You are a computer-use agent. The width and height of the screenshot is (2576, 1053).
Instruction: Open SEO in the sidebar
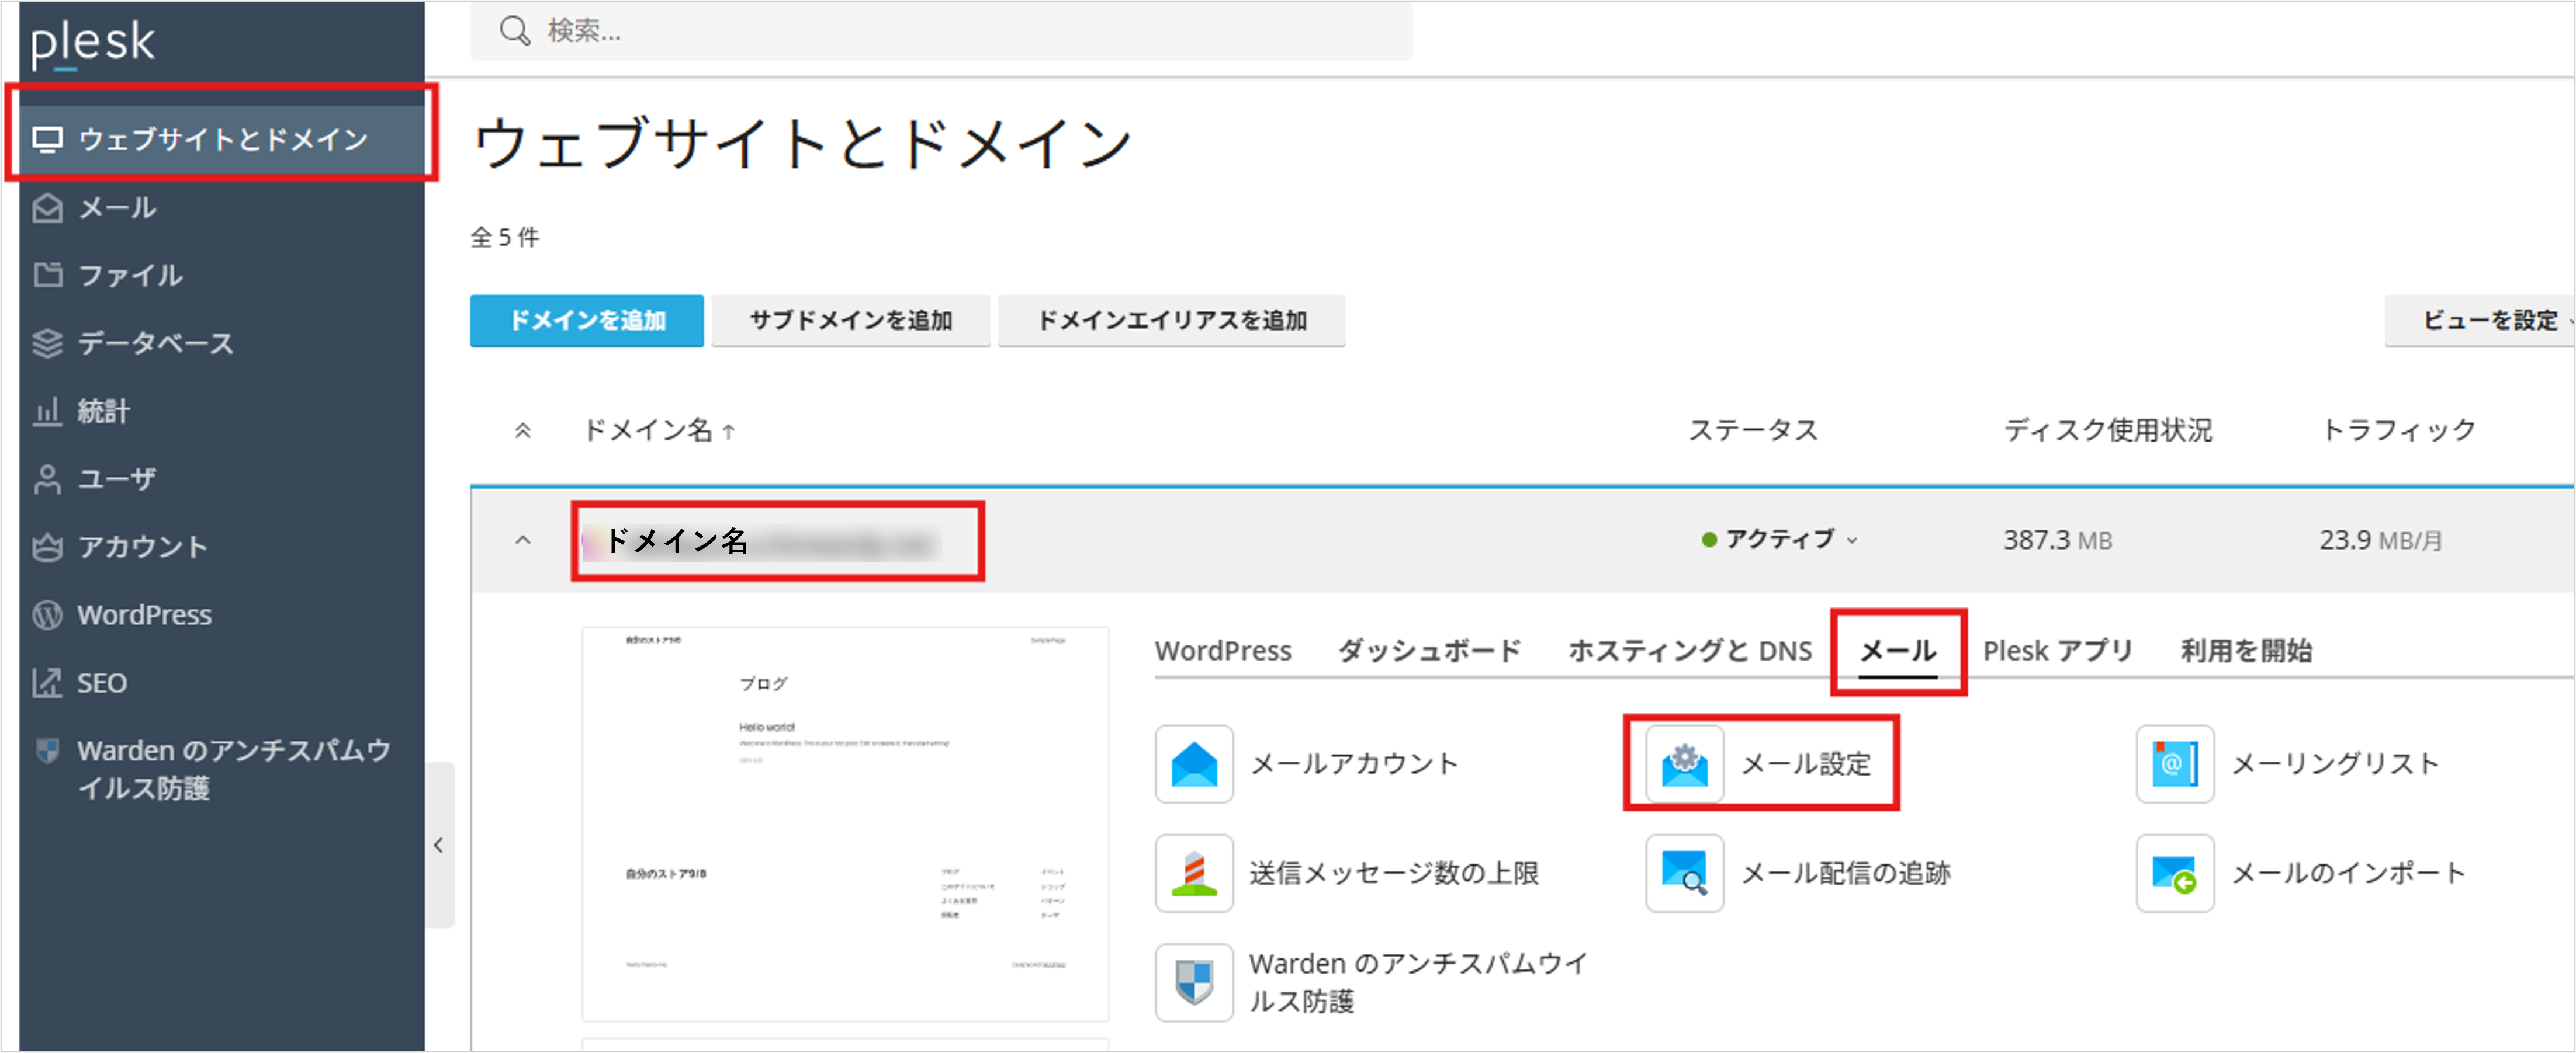(x=101, y=683)
